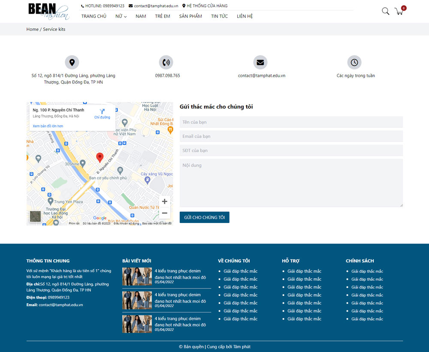Zoom in on the map with plus button

coord(164,202)
